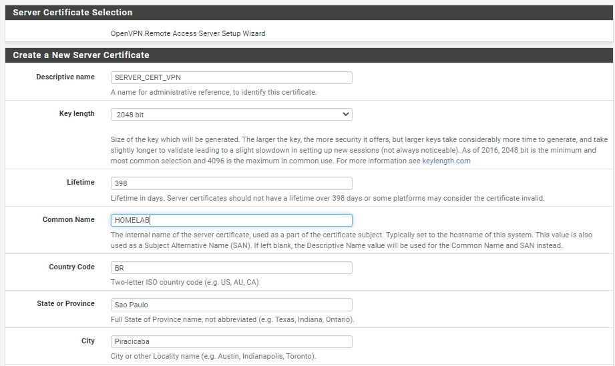Click the Two-letter ISO country code hint

pyautogui.click(x=184, y=282)
